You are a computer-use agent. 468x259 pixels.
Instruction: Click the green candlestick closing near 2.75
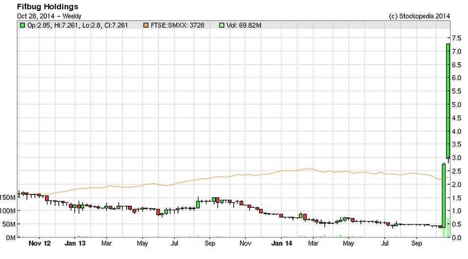coord(444,195)
